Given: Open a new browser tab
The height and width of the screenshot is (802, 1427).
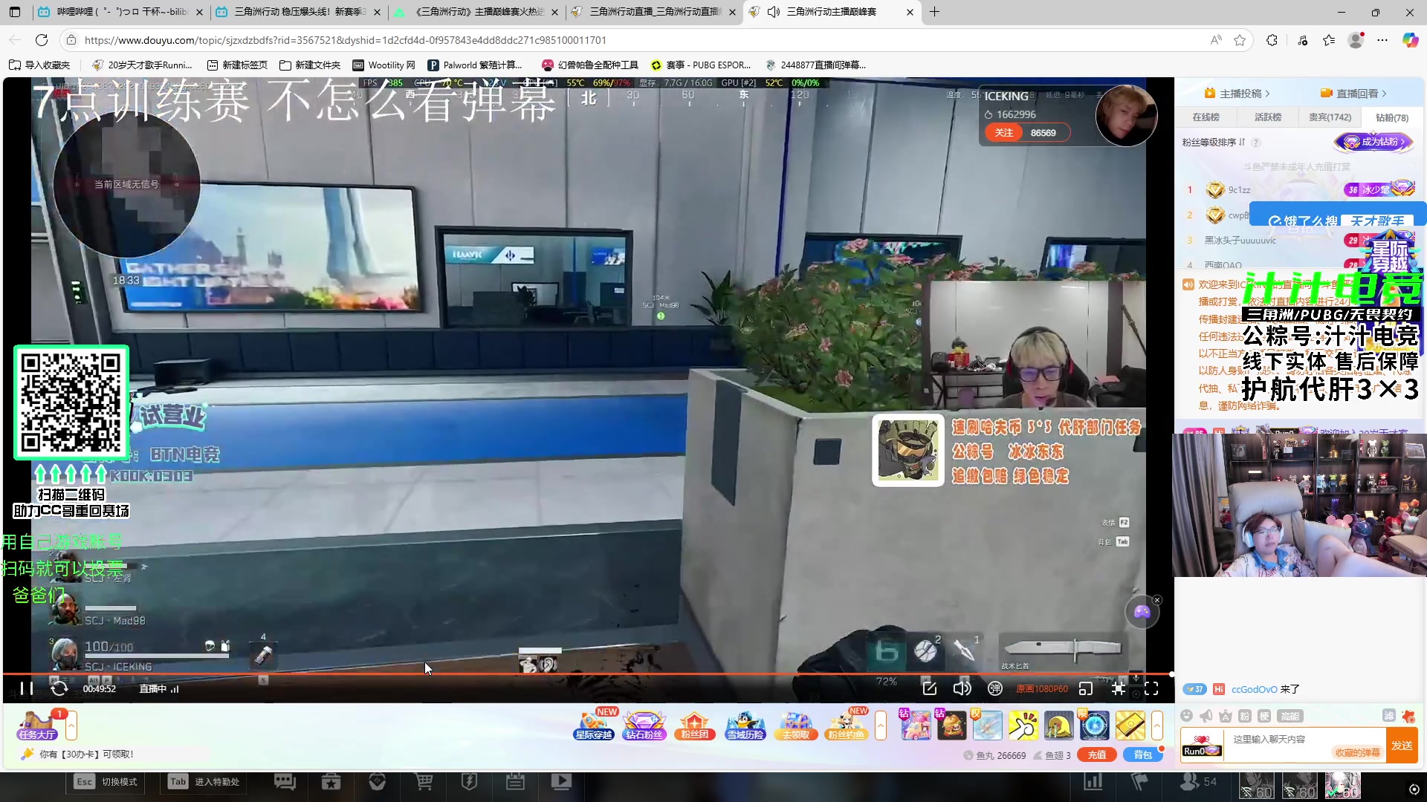Looking at the screenshot, I should pos(934,12).
